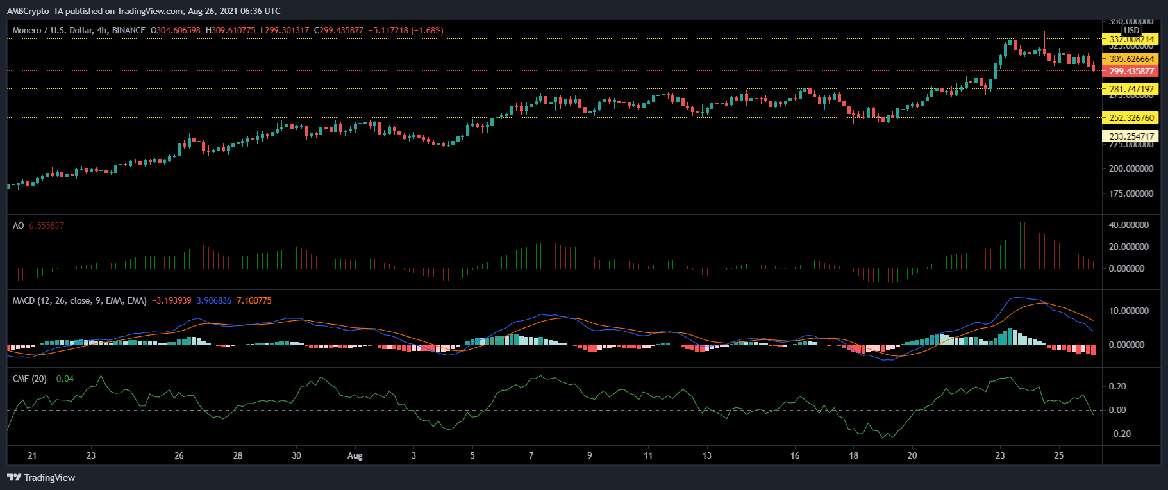Click the red current price label 299.435877

click(x=1131, y=71)
